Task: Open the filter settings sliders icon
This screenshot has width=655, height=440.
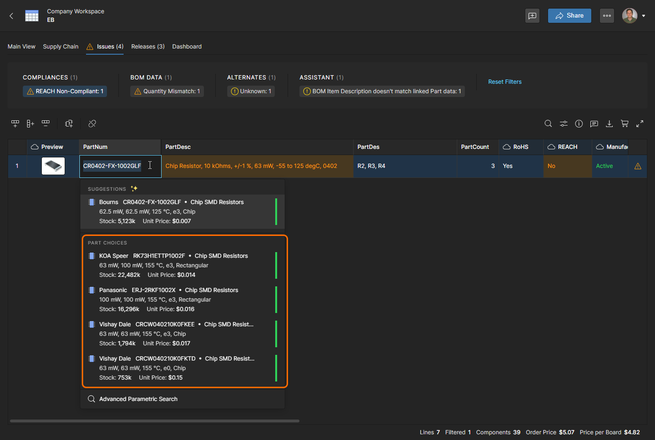Action: coord(563,124)
